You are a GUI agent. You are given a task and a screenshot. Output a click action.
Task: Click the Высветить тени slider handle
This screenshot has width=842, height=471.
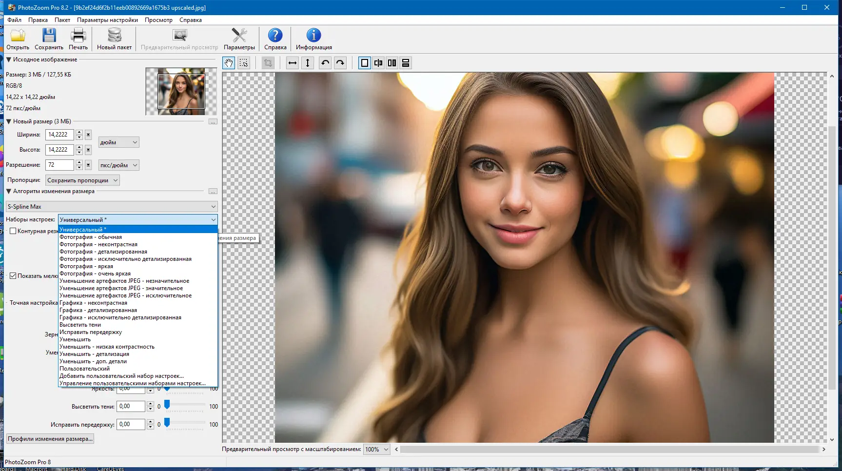pos(167,405)
